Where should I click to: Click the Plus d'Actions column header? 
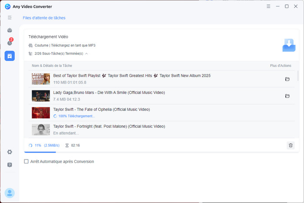pyautogui.click(x=281, y=66)
